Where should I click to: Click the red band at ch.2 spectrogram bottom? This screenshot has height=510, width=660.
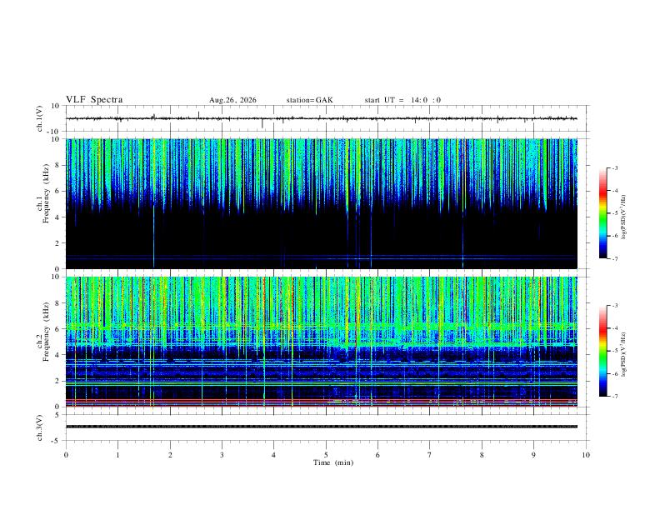click(x=321, y=401)
